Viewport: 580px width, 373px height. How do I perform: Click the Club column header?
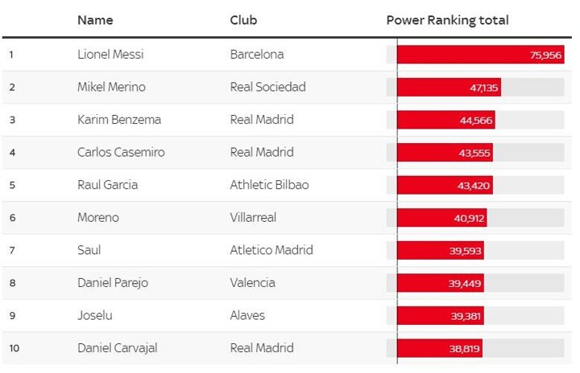[244, 20]
